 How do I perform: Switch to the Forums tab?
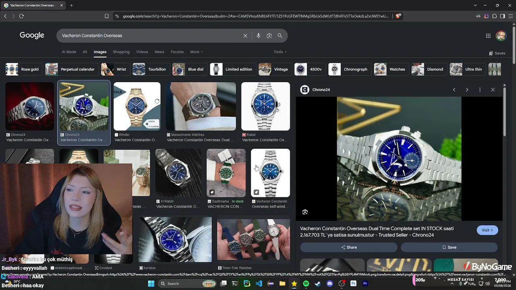click(x=177, y=52)
